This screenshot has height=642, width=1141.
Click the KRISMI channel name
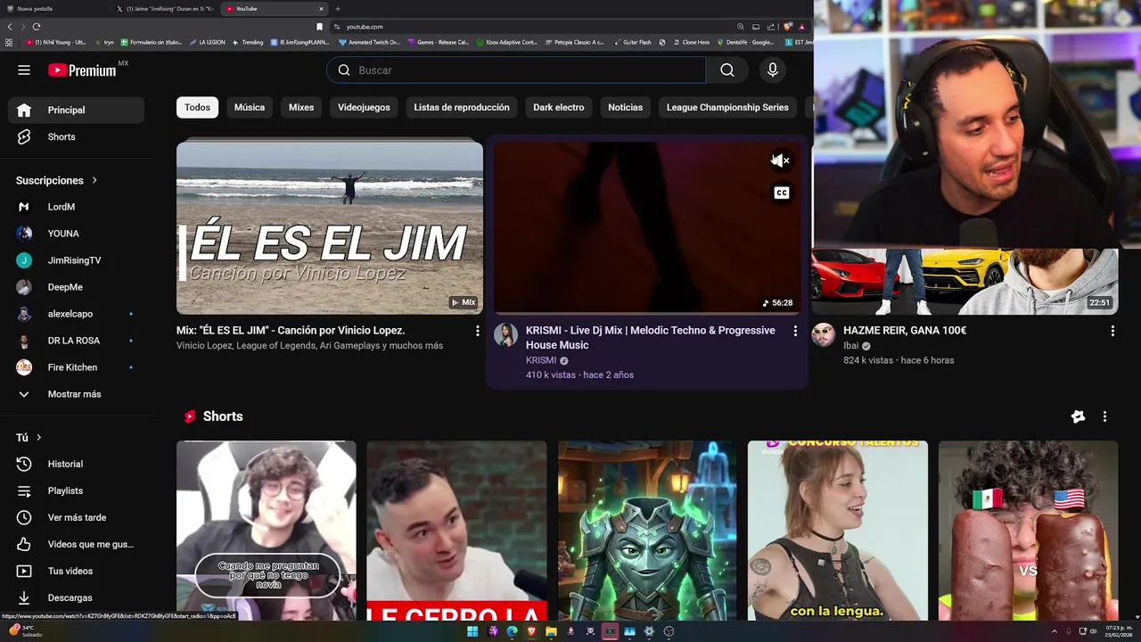(x=541, y=360)
